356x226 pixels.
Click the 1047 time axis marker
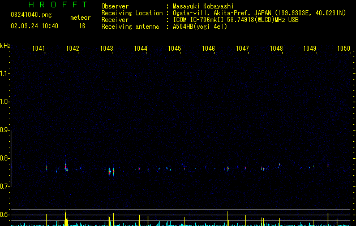(242, 48)
